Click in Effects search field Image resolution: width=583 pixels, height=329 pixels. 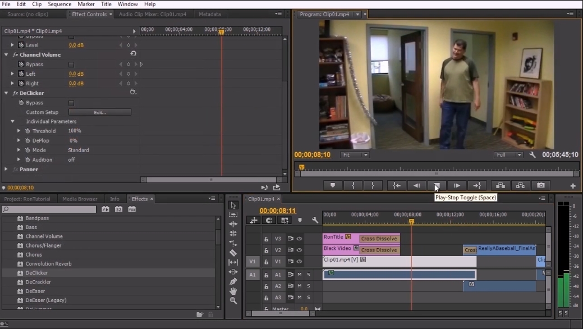(x=49, y=209)
